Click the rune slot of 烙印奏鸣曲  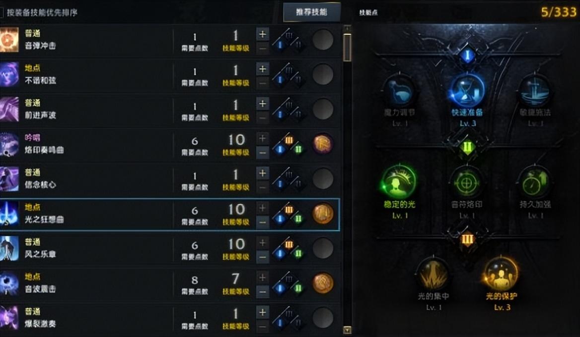[323, 144]
